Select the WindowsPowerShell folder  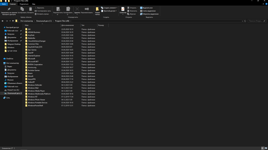pyautogui.click(x=35, y=106)
